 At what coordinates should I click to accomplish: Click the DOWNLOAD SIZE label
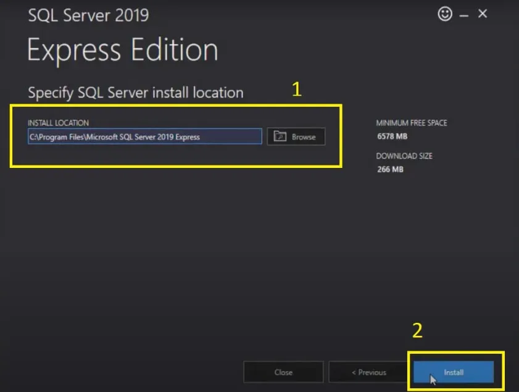click(404, 156)
